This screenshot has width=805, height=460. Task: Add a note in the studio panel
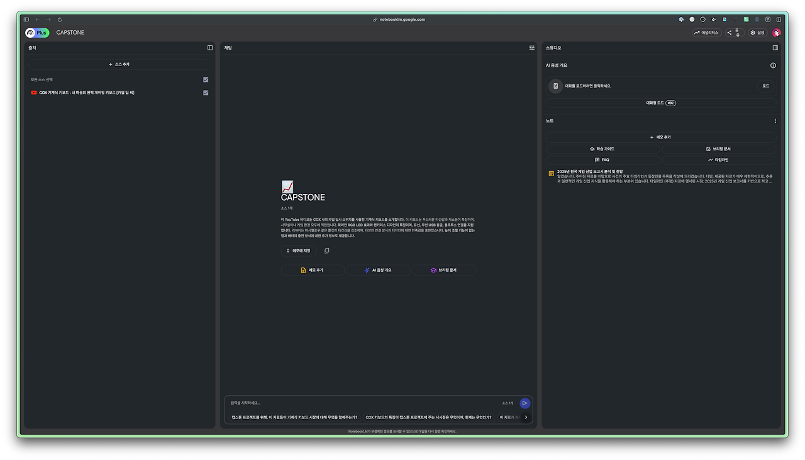coord(661,137)
